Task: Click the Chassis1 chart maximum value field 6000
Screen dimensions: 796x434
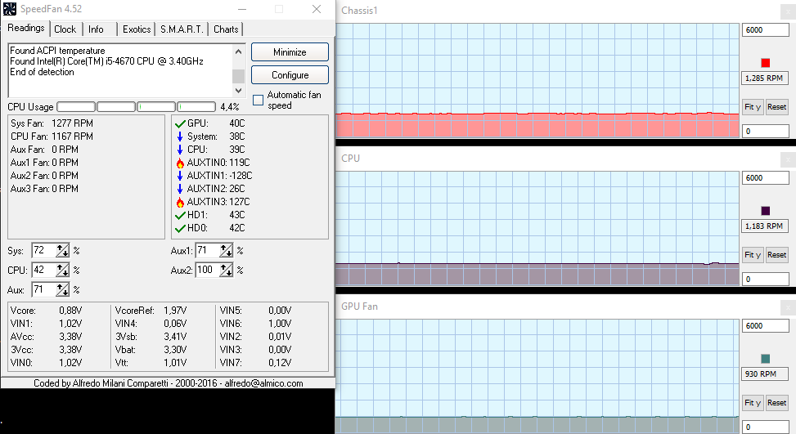Action: [x=766, y=30]
